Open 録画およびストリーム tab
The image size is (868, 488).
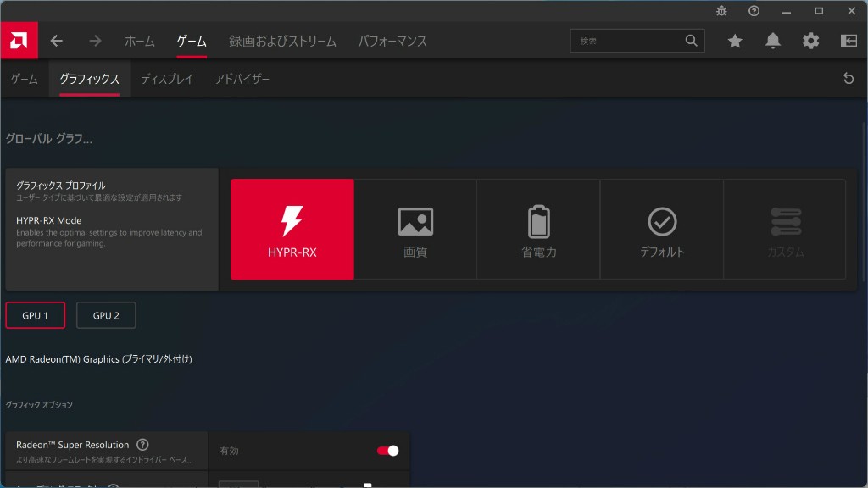pyautogui.click(x=282, y=41)
